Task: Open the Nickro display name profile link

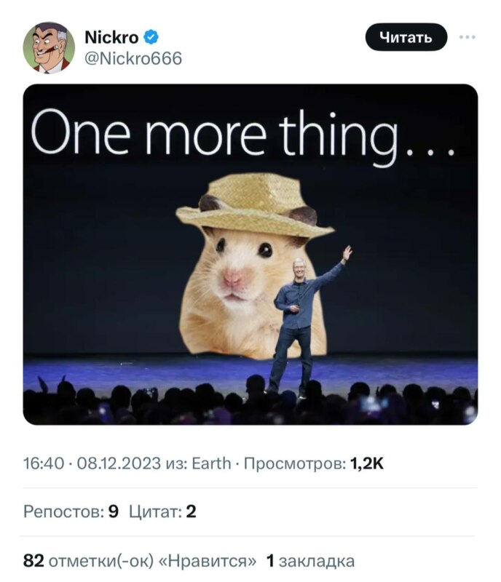Action: coord(111,37)
